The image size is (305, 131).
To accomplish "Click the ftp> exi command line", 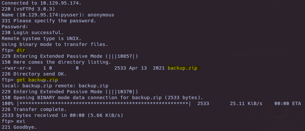I will (x=14, y=121).
